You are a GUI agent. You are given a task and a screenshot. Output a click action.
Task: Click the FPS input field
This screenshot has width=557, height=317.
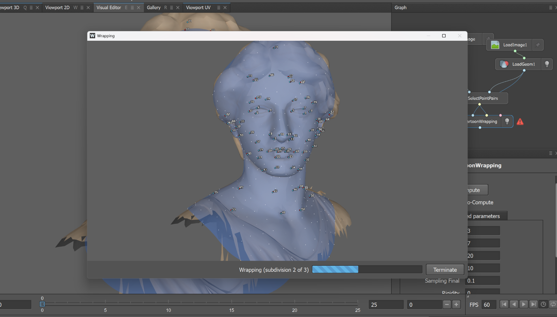(x=489, y=305)
